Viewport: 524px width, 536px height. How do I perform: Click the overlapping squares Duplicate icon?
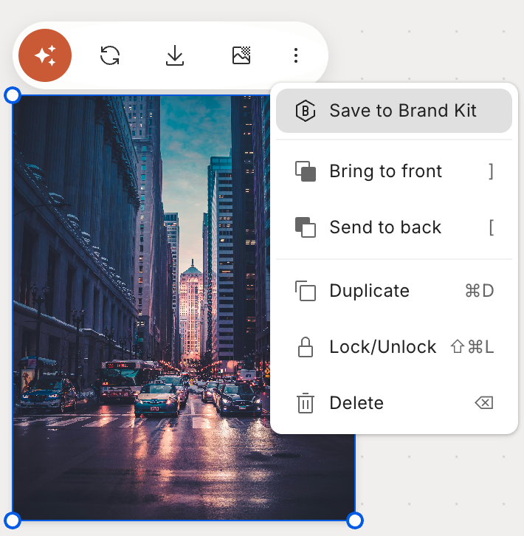306,291
